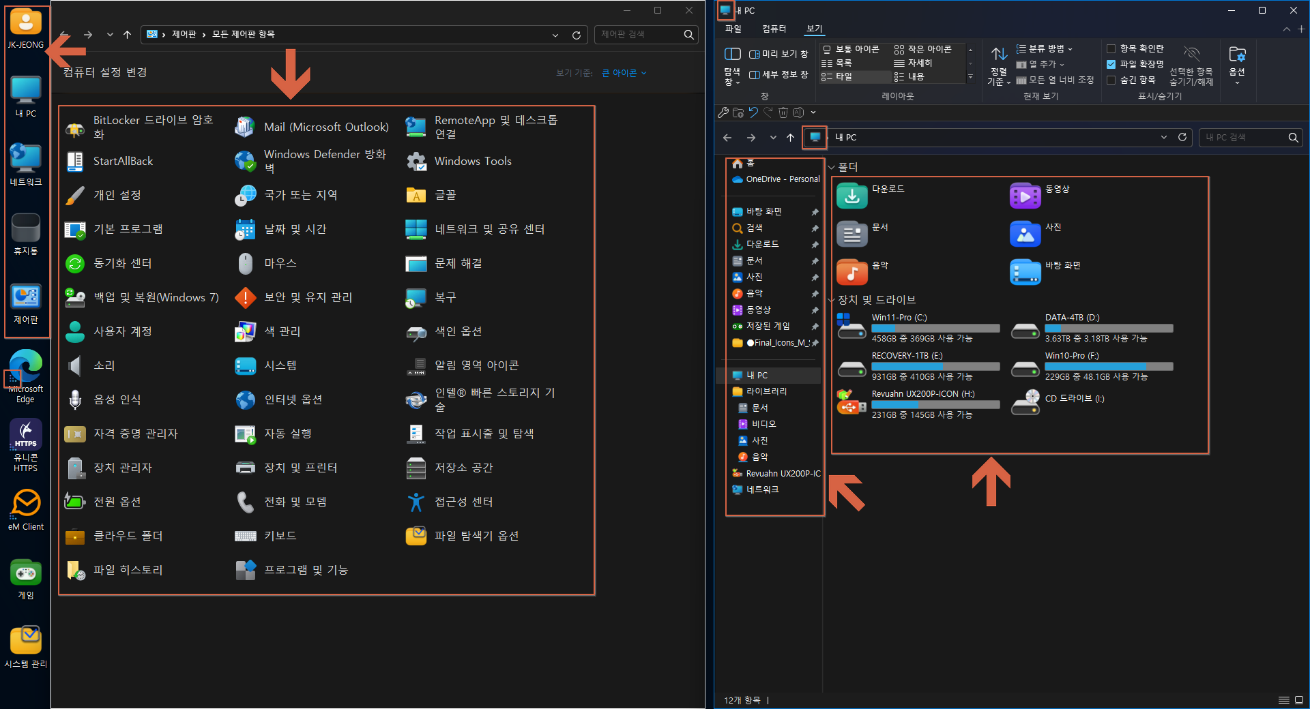The width and height of the screenshot is (1310, 709).
Task: Open 다운로드 folder in 내 PC window
Action: pyautogui.click(x=871, y=195)
